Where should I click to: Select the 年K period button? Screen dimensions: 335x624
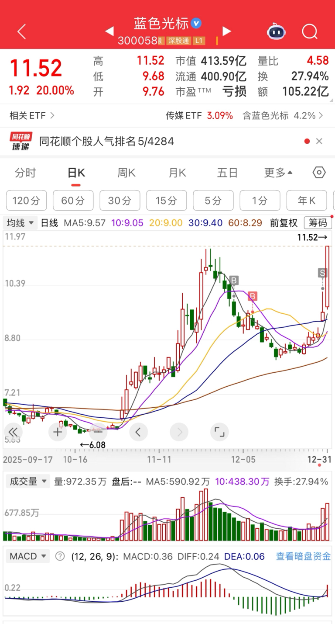pos(306,201)
